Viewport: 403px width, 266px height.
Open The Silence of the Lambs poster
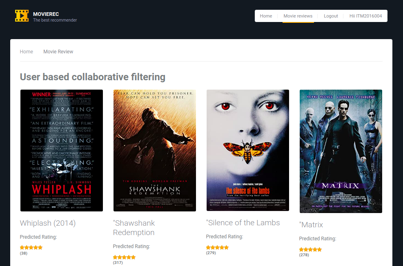[x=248, y=150]
